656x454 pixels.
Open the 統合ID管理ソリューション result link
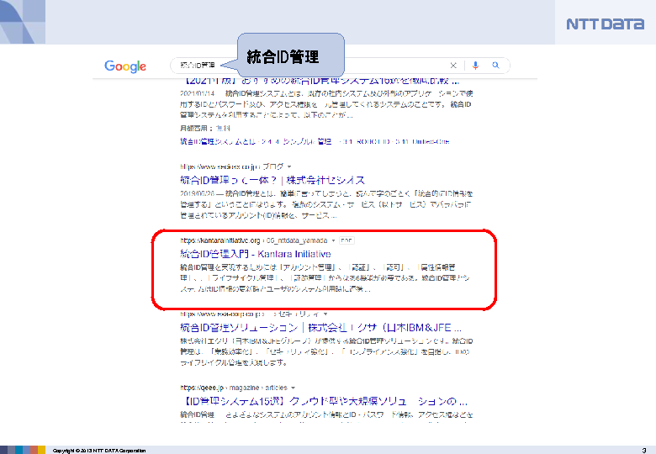coord(320,326)
